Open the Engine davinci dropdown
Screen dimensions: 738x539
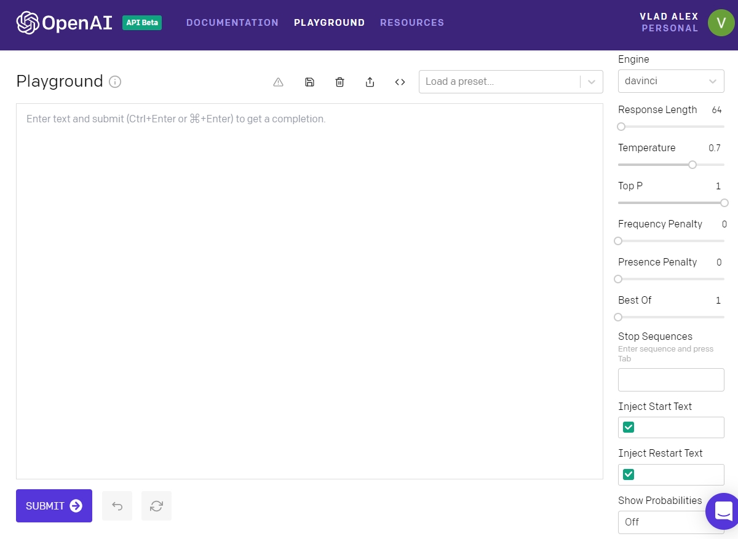tap(670, 81)
